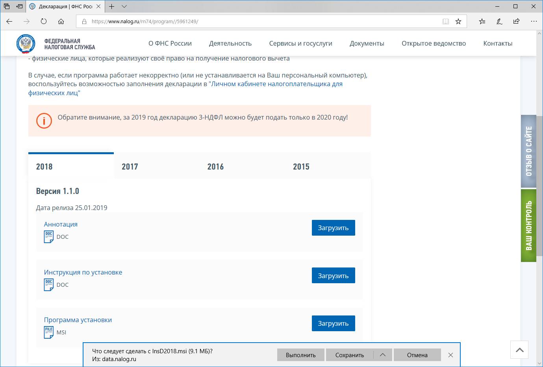Screen dimensions: 543x367
Task: Click the DOC icon under Аннотация
Action: click(49, 237)
